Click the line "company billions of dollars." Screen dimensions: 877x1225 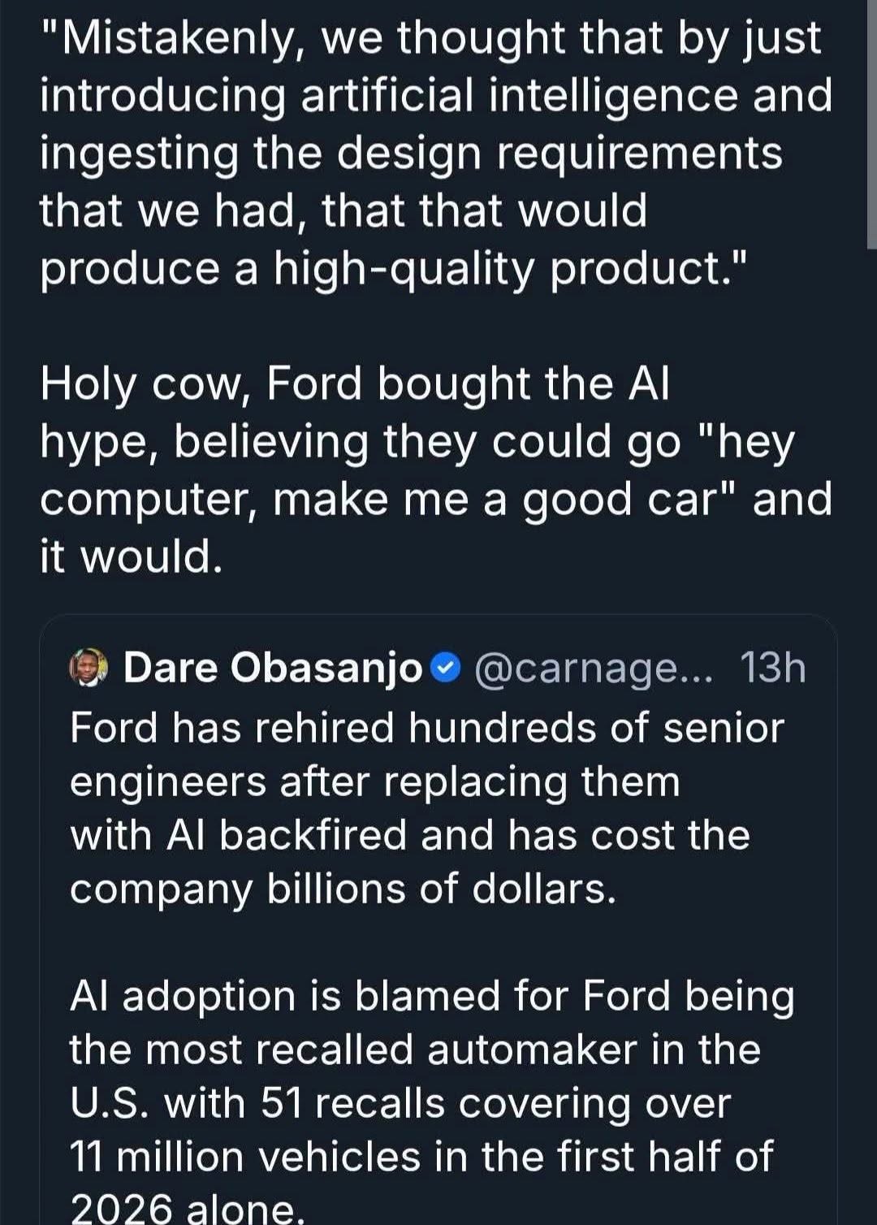[x=343, y=890]
